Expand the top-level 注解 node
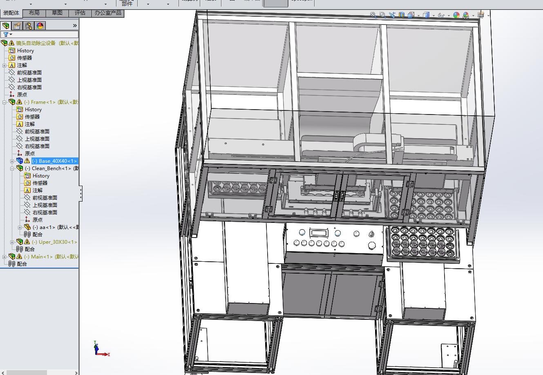 click(4, 65)
